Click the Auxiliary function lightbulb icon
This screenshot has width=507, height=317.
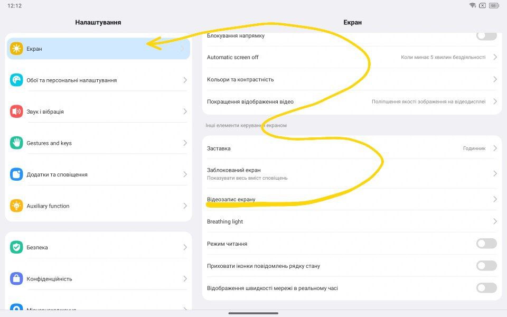pos(16,206)
